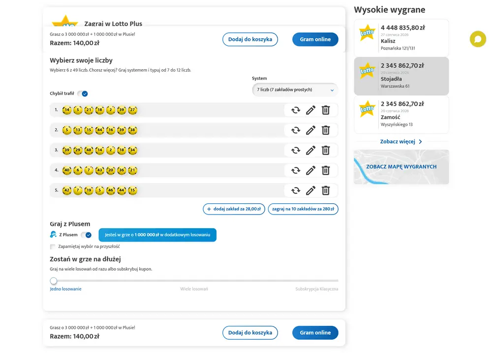Image resolution: width=492 pixels, height=353 pixels.
Task: Remove bet 1 with the trash icon
Action: [326, 110]
